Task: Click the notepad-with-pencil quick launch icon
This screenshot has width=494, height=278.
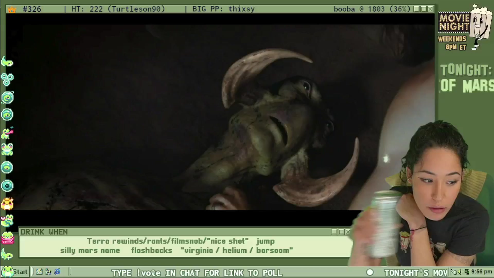Action: [x=39, y=272]
